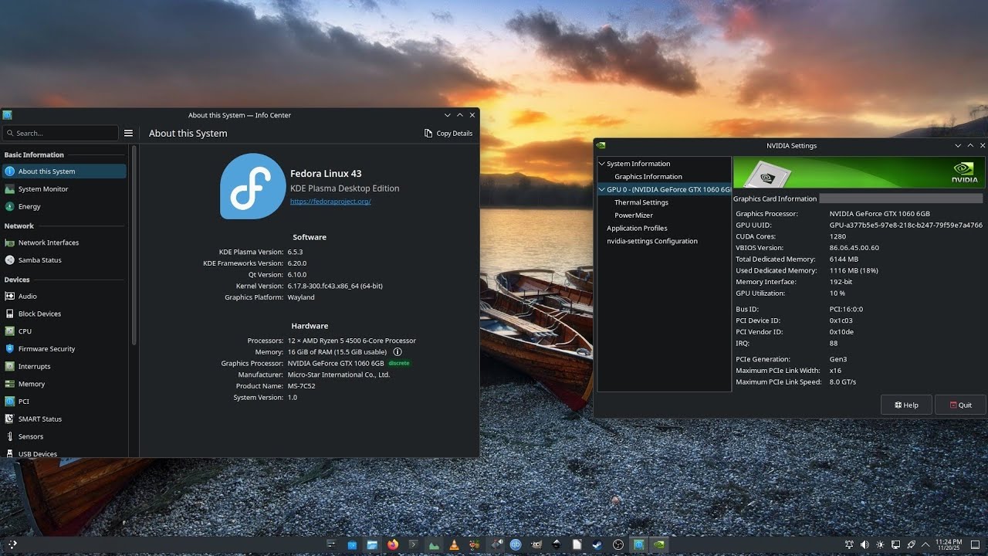Open the Konsole terminal taskbar icon
Viewport: 988px width, 556px height.
pos(413,544)
